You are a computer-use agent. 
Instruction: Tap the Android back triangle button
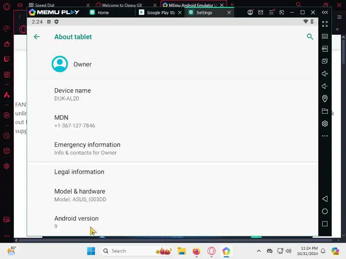pos(325,199)
